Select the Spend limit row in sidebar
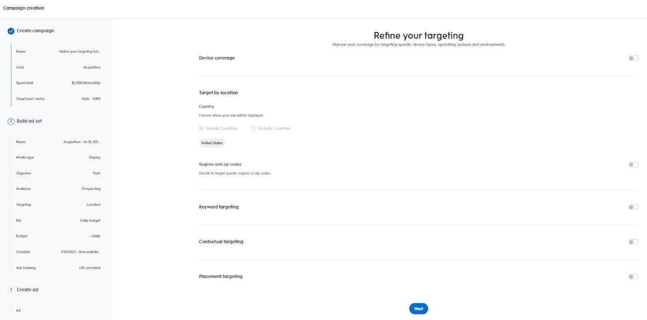The width and height of the screenshot is (647, 320). 58,83
